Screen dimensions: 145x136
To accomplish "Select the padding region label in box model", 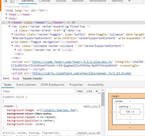I will (x=123, y=107).
